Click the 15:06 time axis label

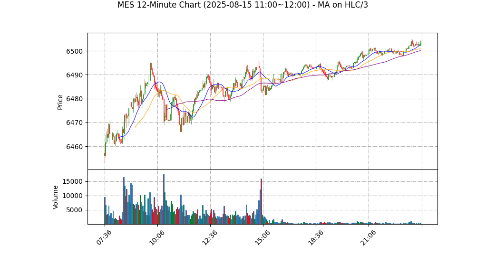click(x=262, y=237)
